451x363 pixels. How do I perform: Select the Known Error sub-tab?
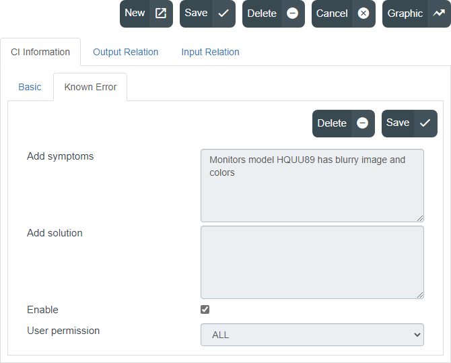point(90,87)
